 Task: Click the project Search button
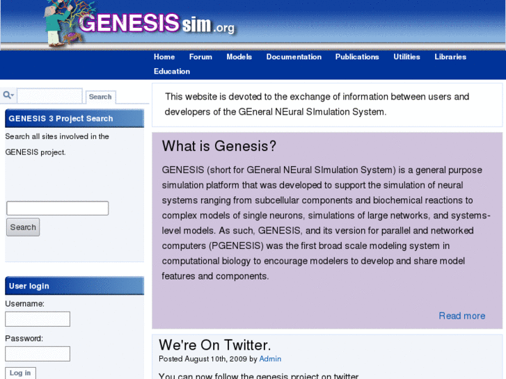[23, 227]
